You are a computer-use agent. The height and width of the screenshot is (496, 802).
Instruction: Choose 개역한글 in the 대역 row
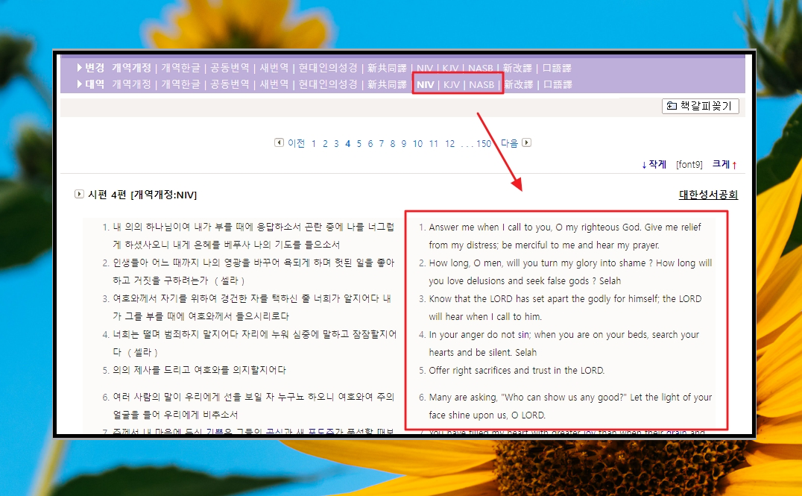pos(180,84)
